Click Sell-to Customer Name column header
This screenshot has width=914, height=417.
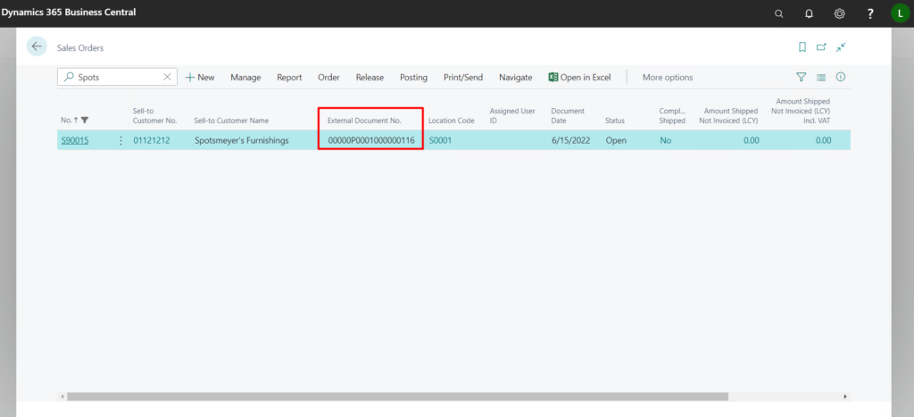coord(231,121)
